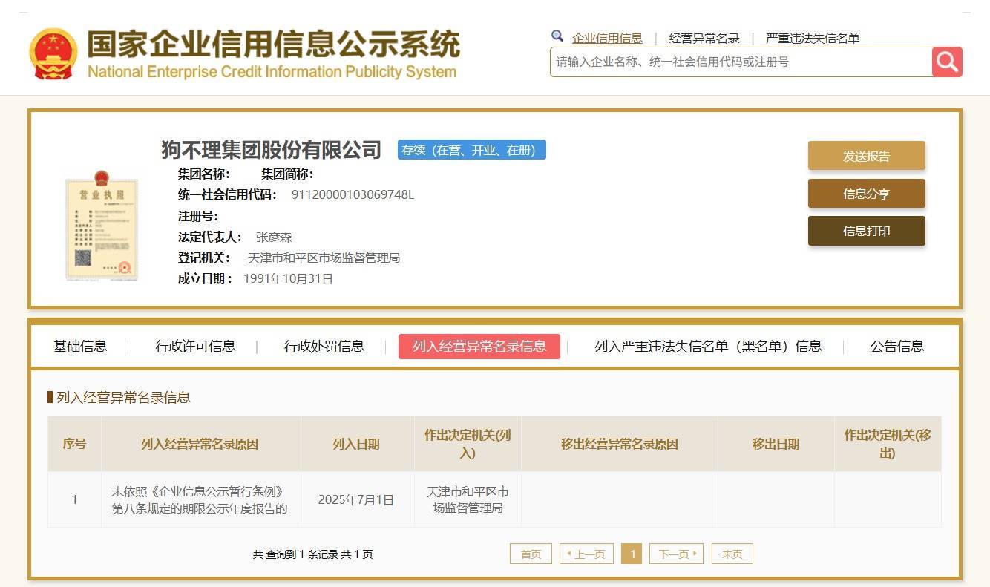The image size is (990, 587).
Task: Click the 存续 status badge
Action: pos(471,150)
